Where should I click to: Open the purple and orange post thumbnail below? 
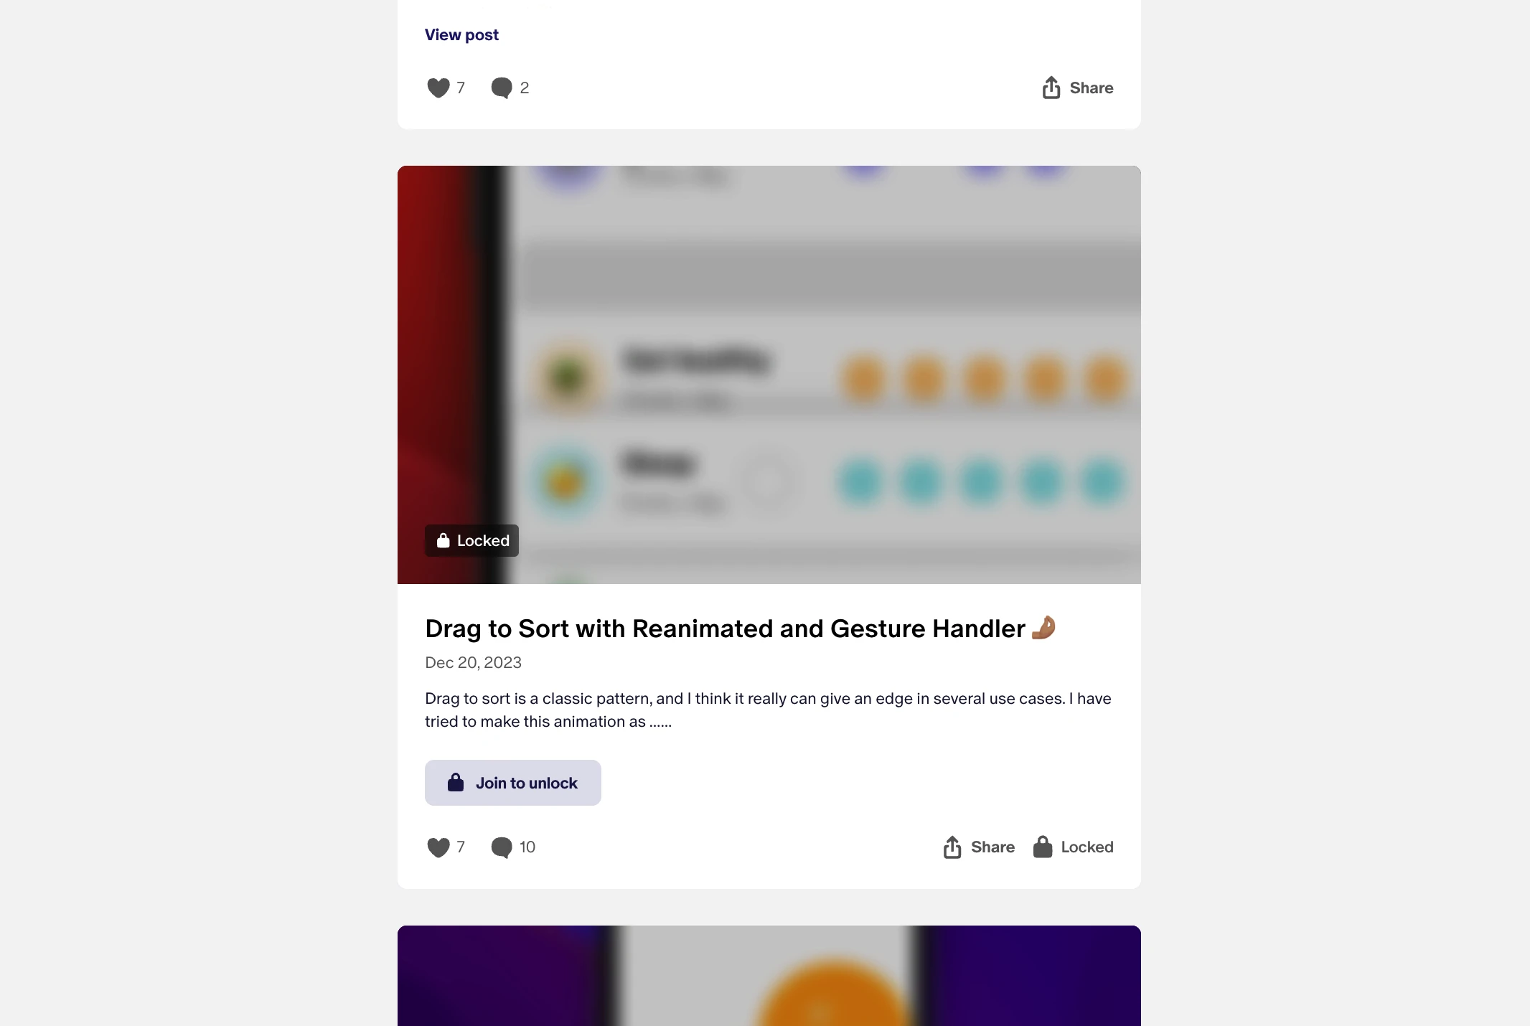click(x=769, y=976)
